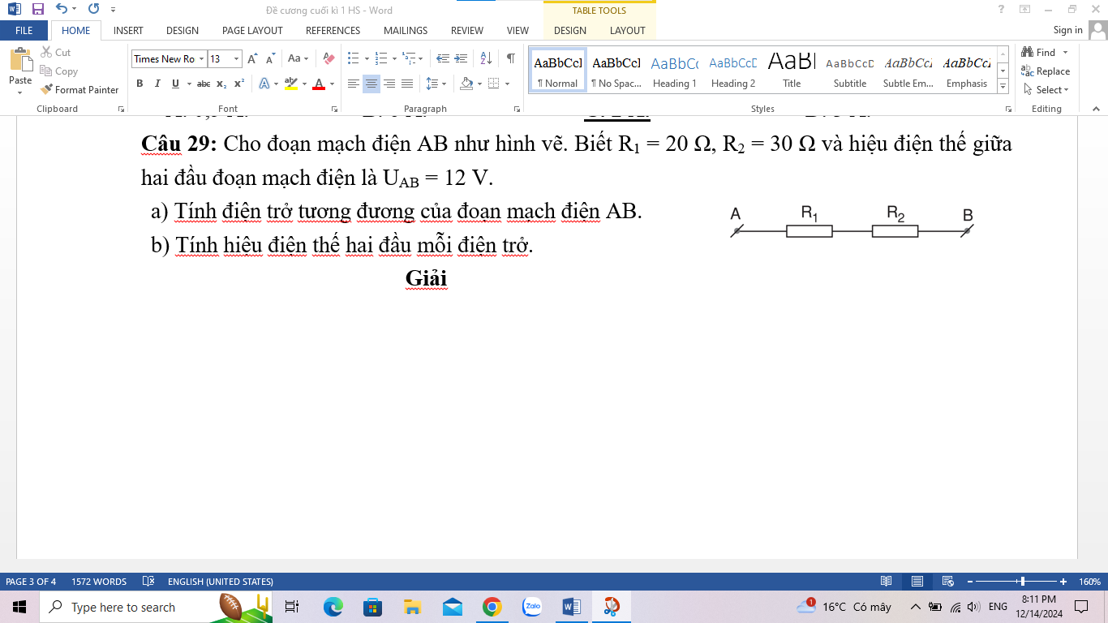Open Microsoft Edge from taskbar
This screenshot has width=1108, height=623.
(333, 607)
